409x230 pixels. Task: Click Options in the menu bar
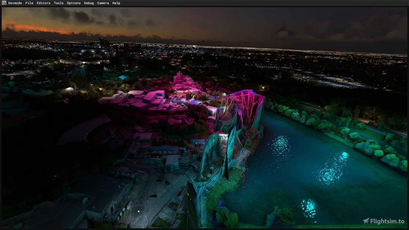coord(73,3)
